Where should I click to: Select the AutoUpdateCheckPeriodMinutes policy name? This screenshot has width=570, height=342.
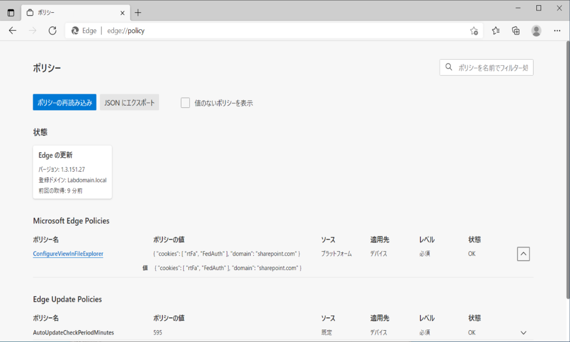(x=73, y=333)
